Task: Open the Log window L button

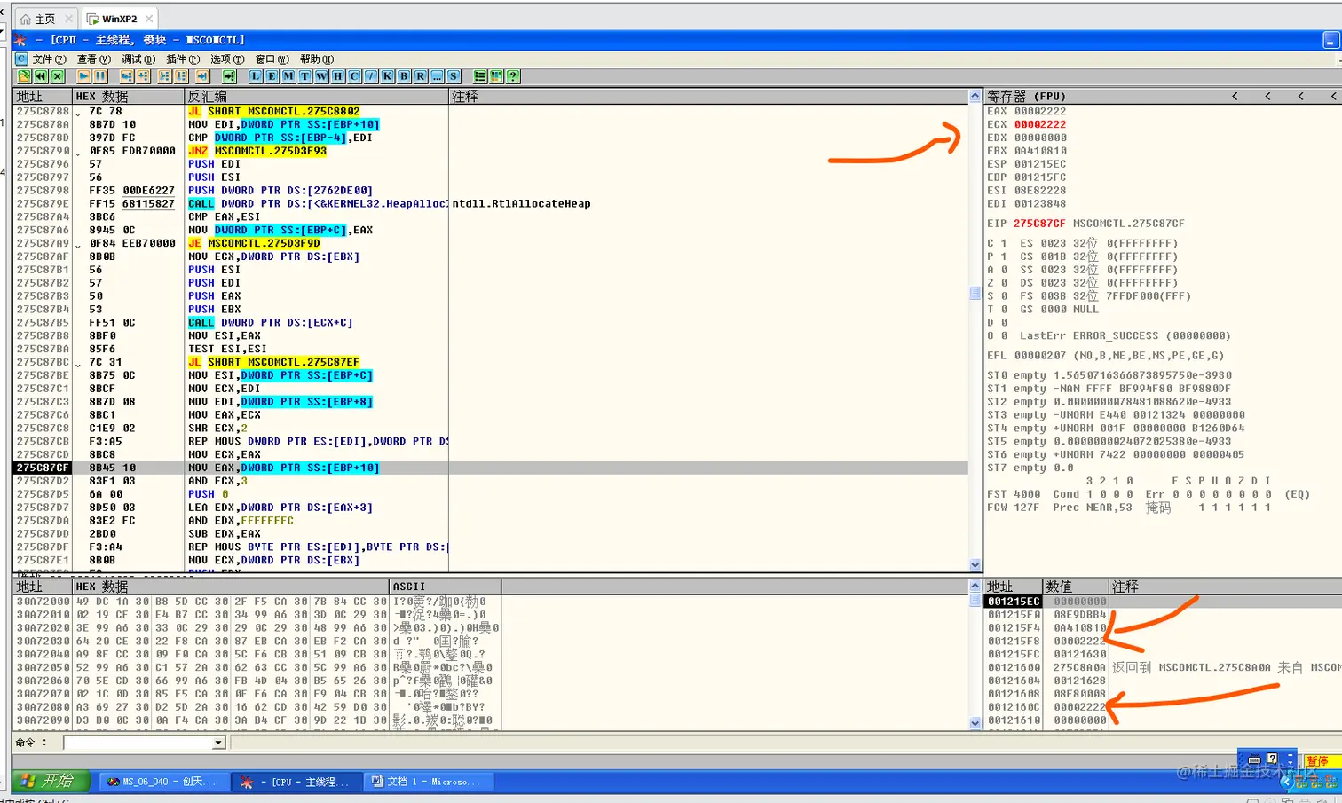Action: (x=256, y=76)
